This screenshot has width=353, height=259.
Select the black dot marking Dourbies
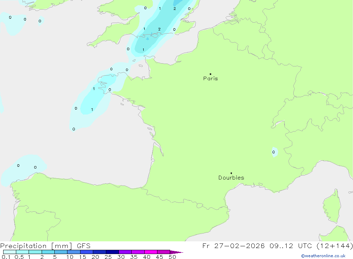tap(231, 173)
